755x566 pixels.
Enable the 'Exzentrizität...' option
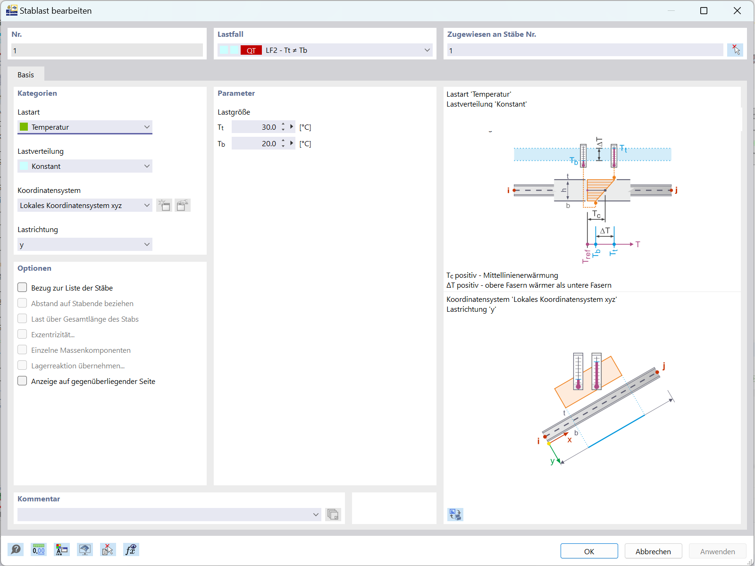(22, 334)
